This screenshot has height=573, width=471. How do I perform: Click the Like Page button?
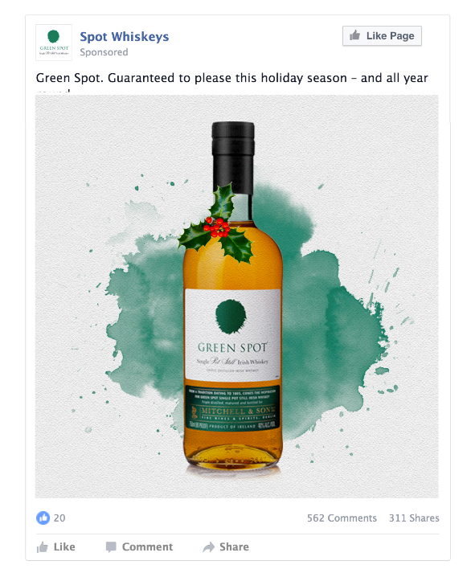click(382, 36)
